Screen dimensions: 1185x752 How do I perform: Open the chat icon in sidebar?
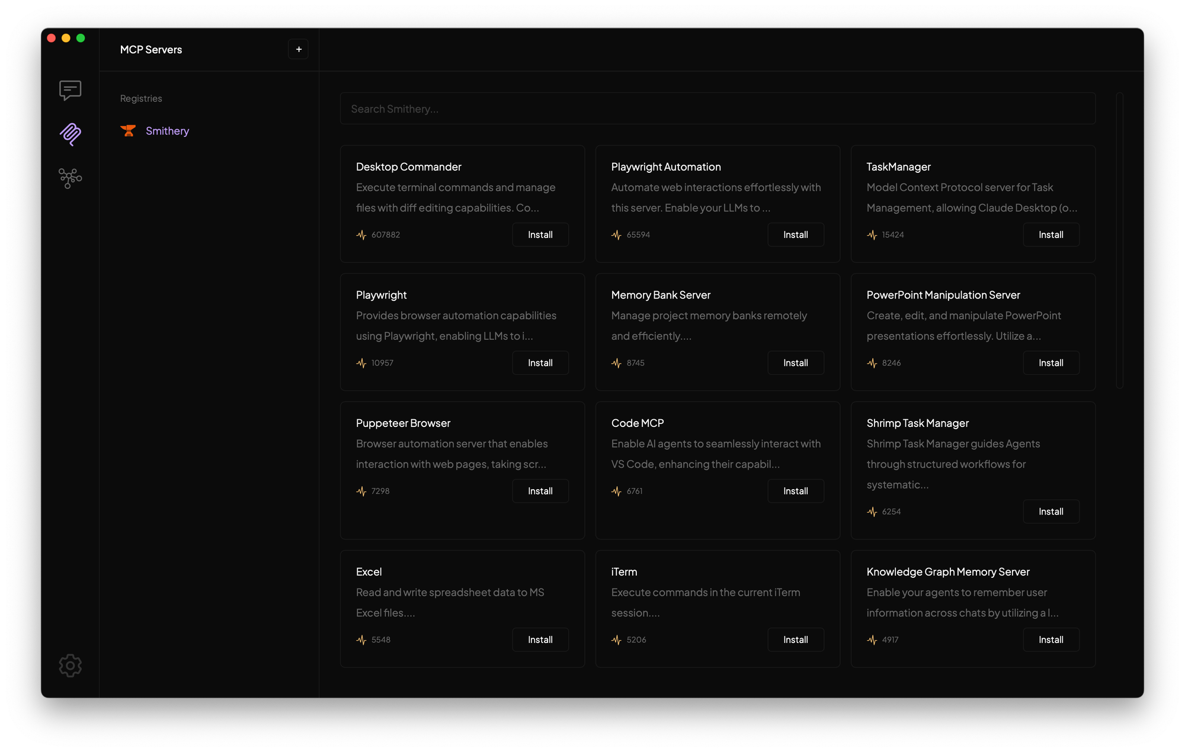[70, 90]
